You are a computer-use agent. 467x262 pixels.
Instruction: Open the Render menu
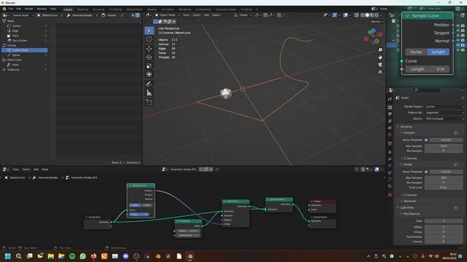[29, 9]
